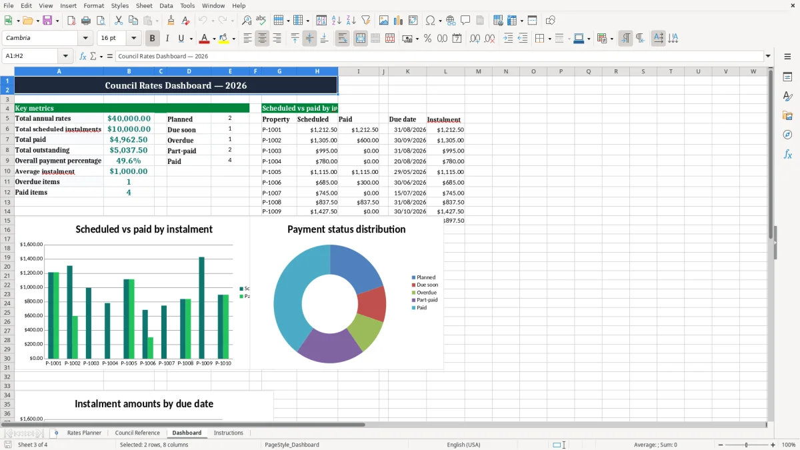
Task: Open the font color dropdown arrow
Action: (213, 39)
